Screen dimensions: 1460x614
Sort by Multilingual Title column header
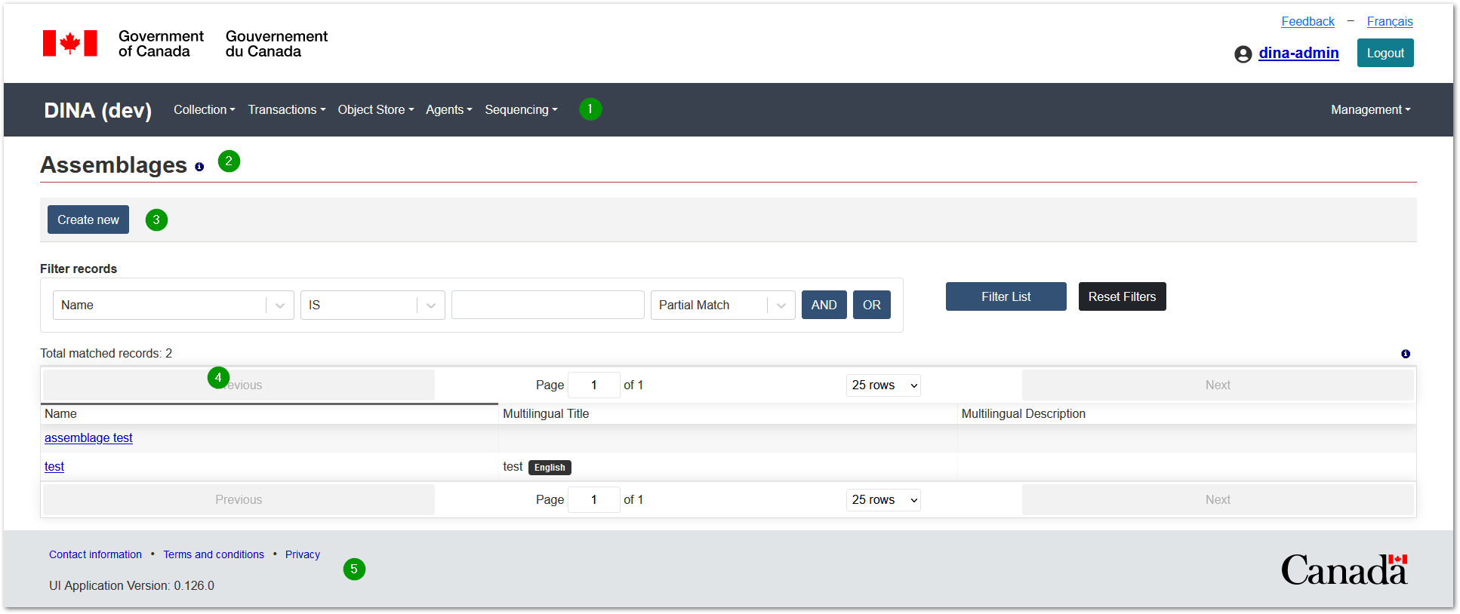tap(728, 413)
